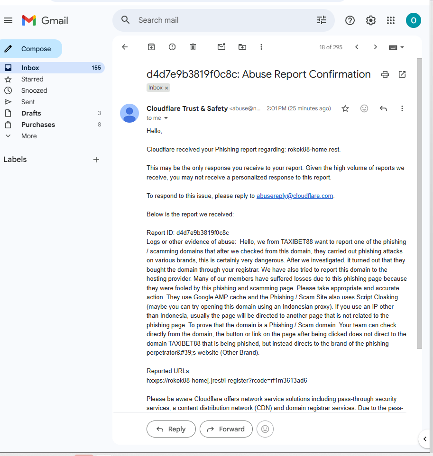The height and width of the screenshot is (456, 433).
Task: Create a new label plus icon
Action: (96, 160)
